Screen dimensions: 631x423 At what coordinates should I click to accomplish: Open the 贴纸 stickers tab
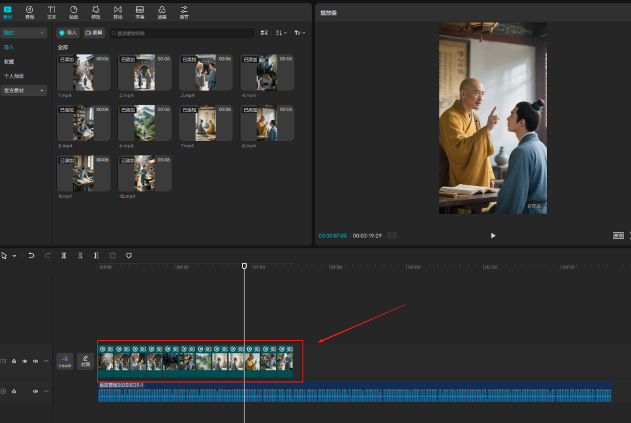tap(74, 12)
